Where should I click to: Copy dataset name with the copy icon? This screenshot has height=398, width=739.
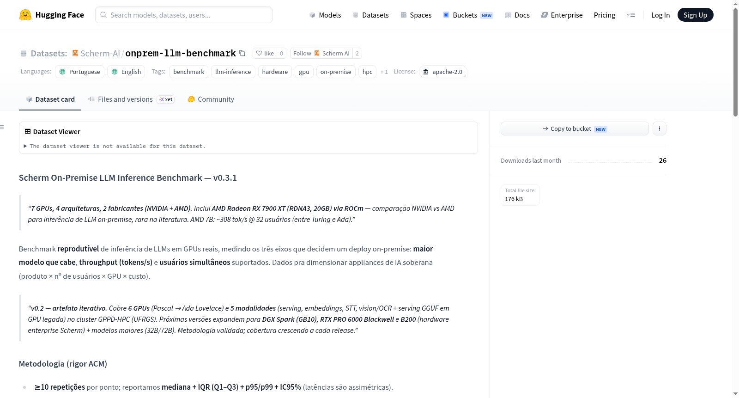coord(242,53)
